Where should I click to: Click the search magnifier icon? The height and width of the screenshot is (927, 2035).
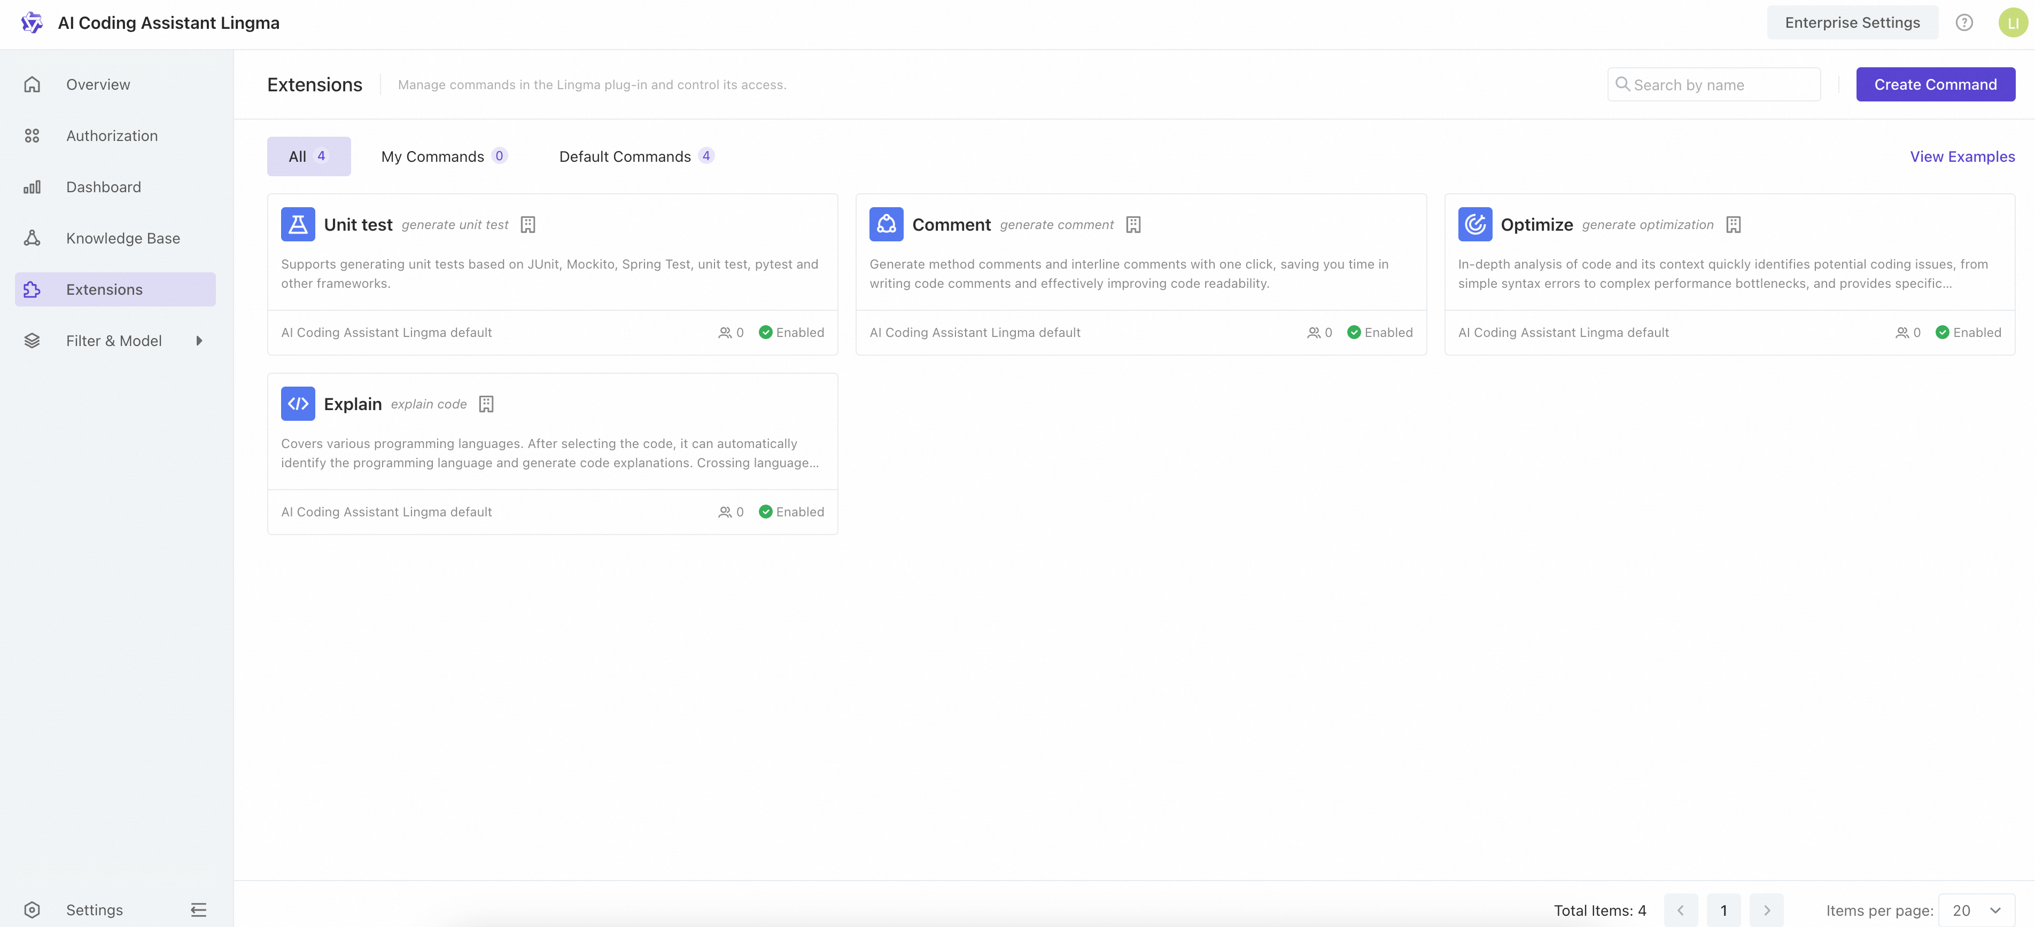pyautogui.click(x=1622, y=84)
